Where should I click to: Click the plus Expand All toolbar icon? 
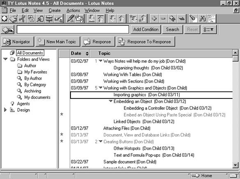(x=154, y=19)
